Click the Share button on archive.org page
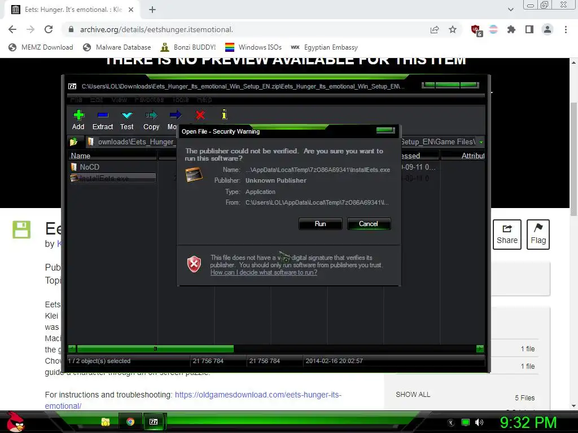 [x=507, y=235]
